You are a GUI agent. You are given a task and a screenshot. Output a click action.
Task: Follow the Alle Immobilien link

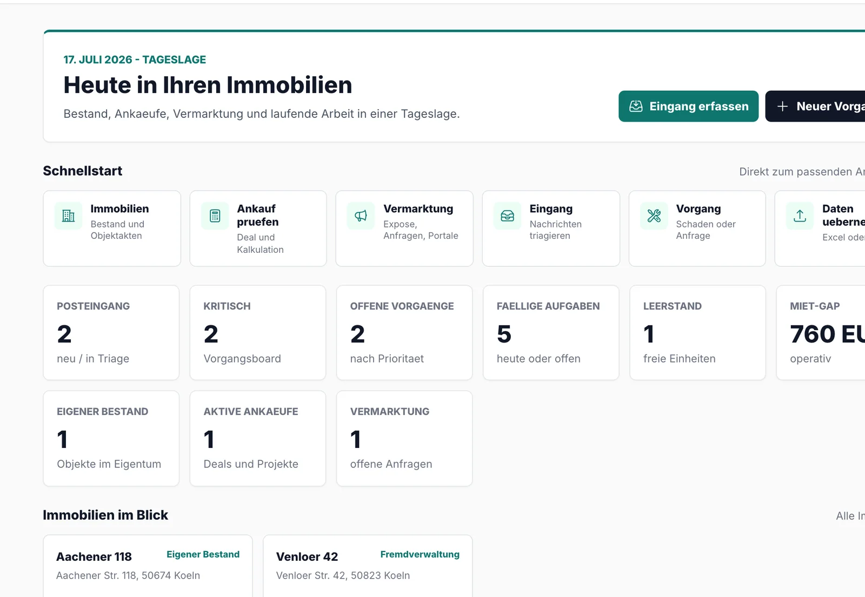click(x=850, y=516)
